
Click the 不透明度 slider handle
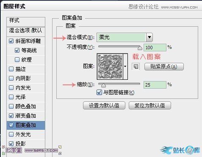[140, 48]
